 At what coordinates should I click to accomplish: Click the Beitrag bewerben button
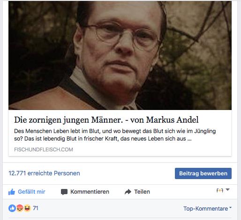pos(203,173)
